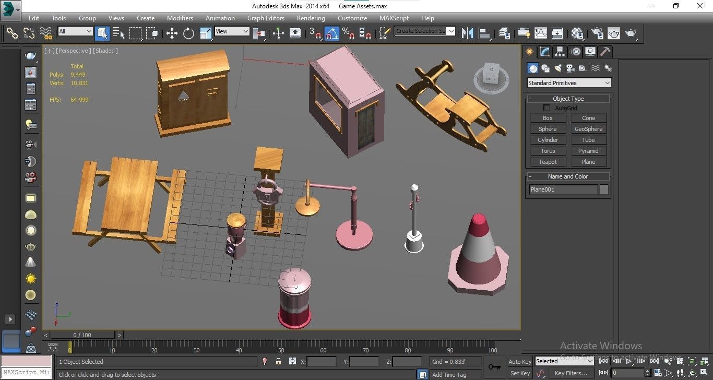Open the application menu logo button
This screenshot has height=380, width=713.
click(x=10, y=9)
